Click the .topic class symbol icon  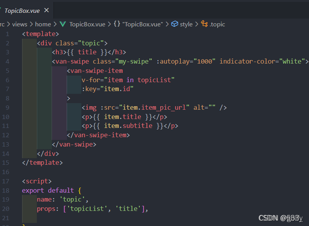pos(204,24)
